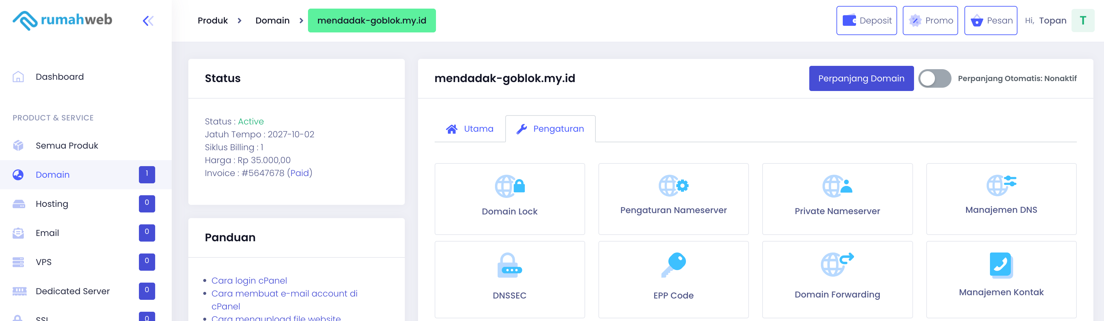Open Private Nameserver globe-person icon
This screenshot has width=1104, height=321.
[837, 186]
